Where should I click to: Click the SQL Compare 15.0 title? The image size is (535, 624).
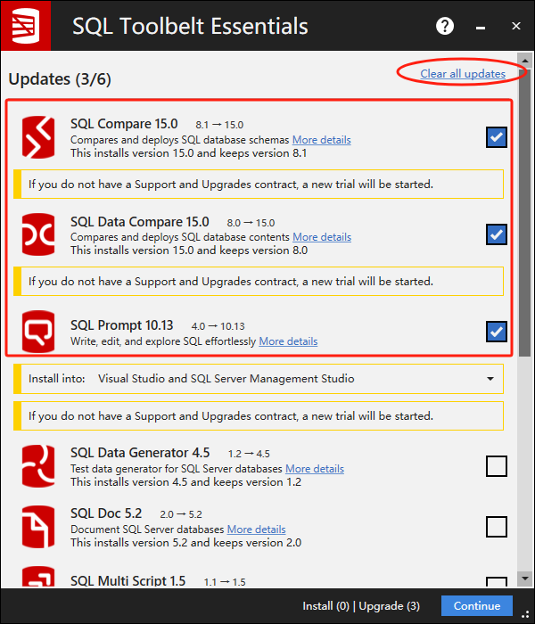pyautogui.click(x=124, y=124)
